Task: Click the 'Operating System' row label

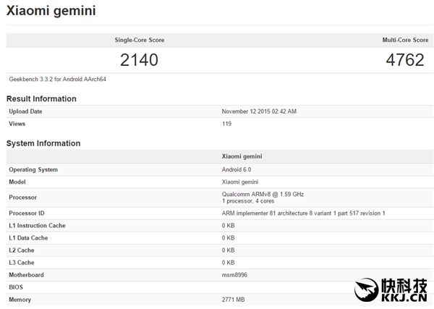Action: point(33,170)
